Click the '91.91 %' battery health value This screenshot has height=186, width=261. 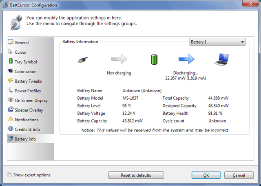click(215, 113)
